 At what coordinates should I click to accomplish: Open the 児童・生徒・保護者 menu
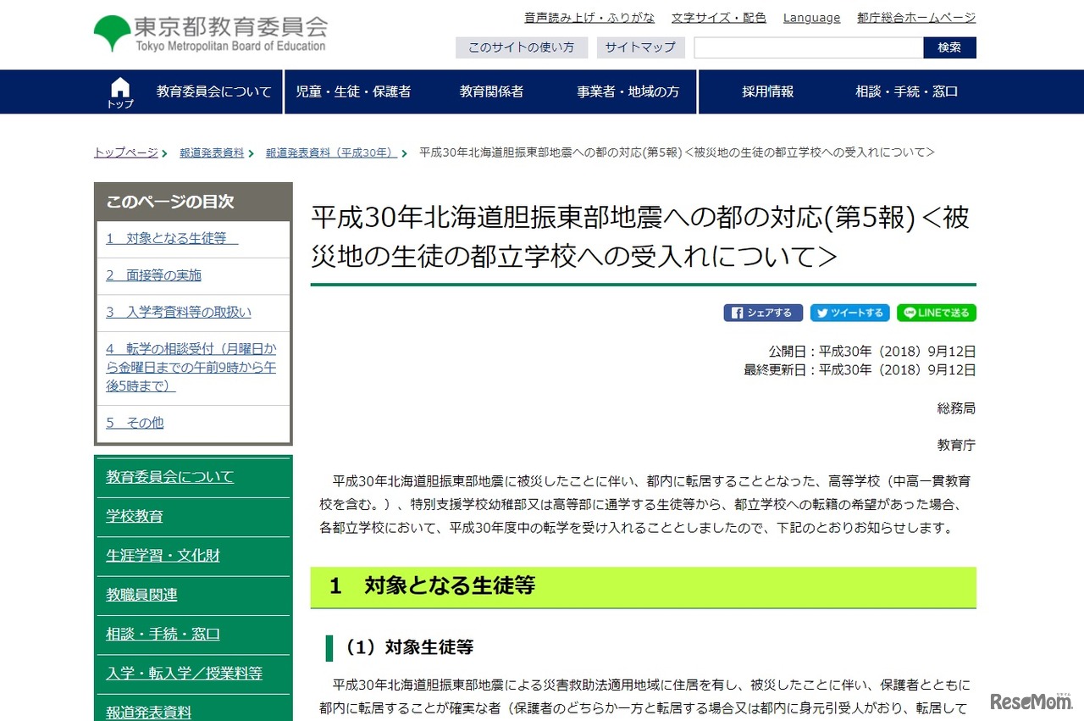click(x=353, y=92)
